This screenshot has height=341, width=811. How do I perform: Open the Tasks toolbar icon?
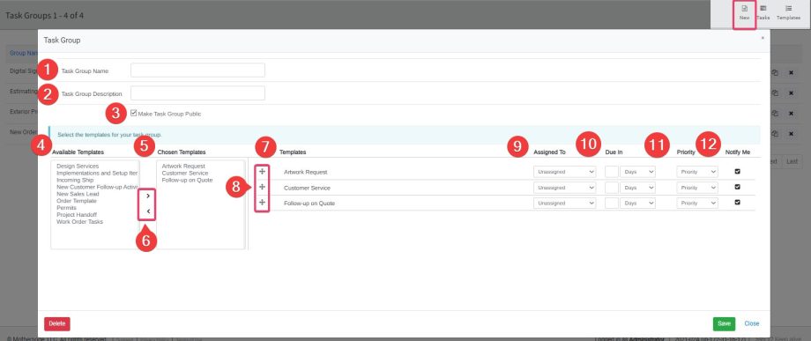(763, 13)
